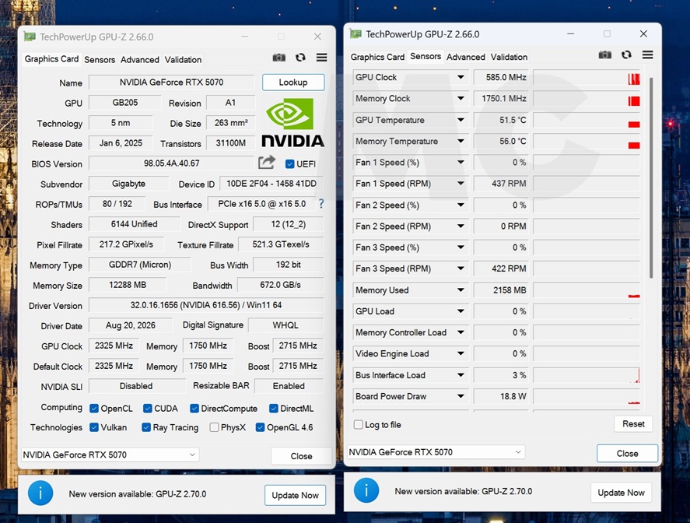Switch to Sensors tab in left window
The image size is (690, 523).
click(x=100, y=59)
